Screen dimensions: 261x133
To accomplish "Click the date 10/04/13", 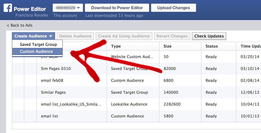I will click(250, 104).
